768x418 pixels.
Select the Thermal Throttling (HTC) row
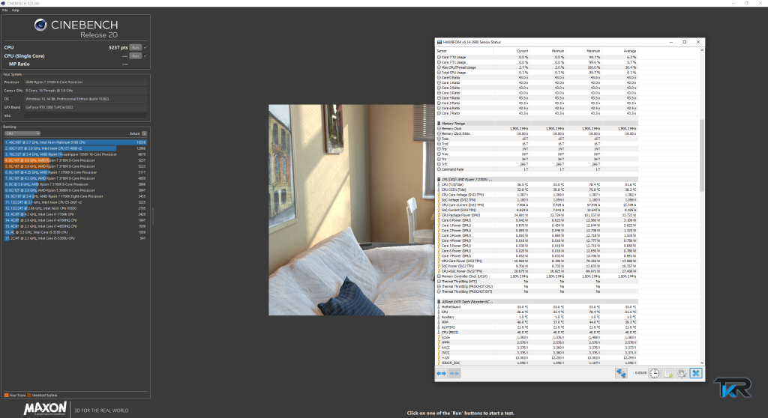click(536, 282)
